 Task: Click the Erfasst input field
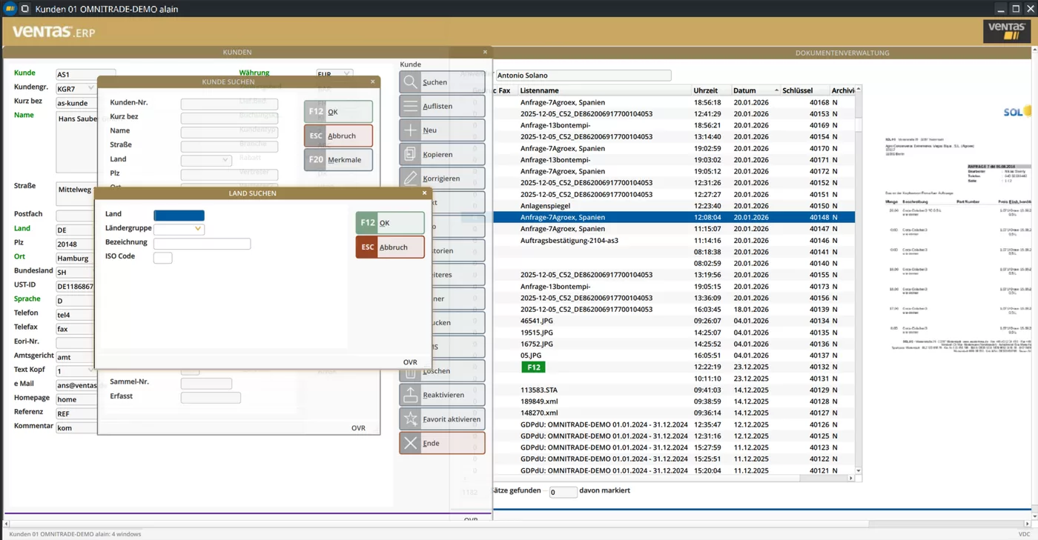coord(211,398)
